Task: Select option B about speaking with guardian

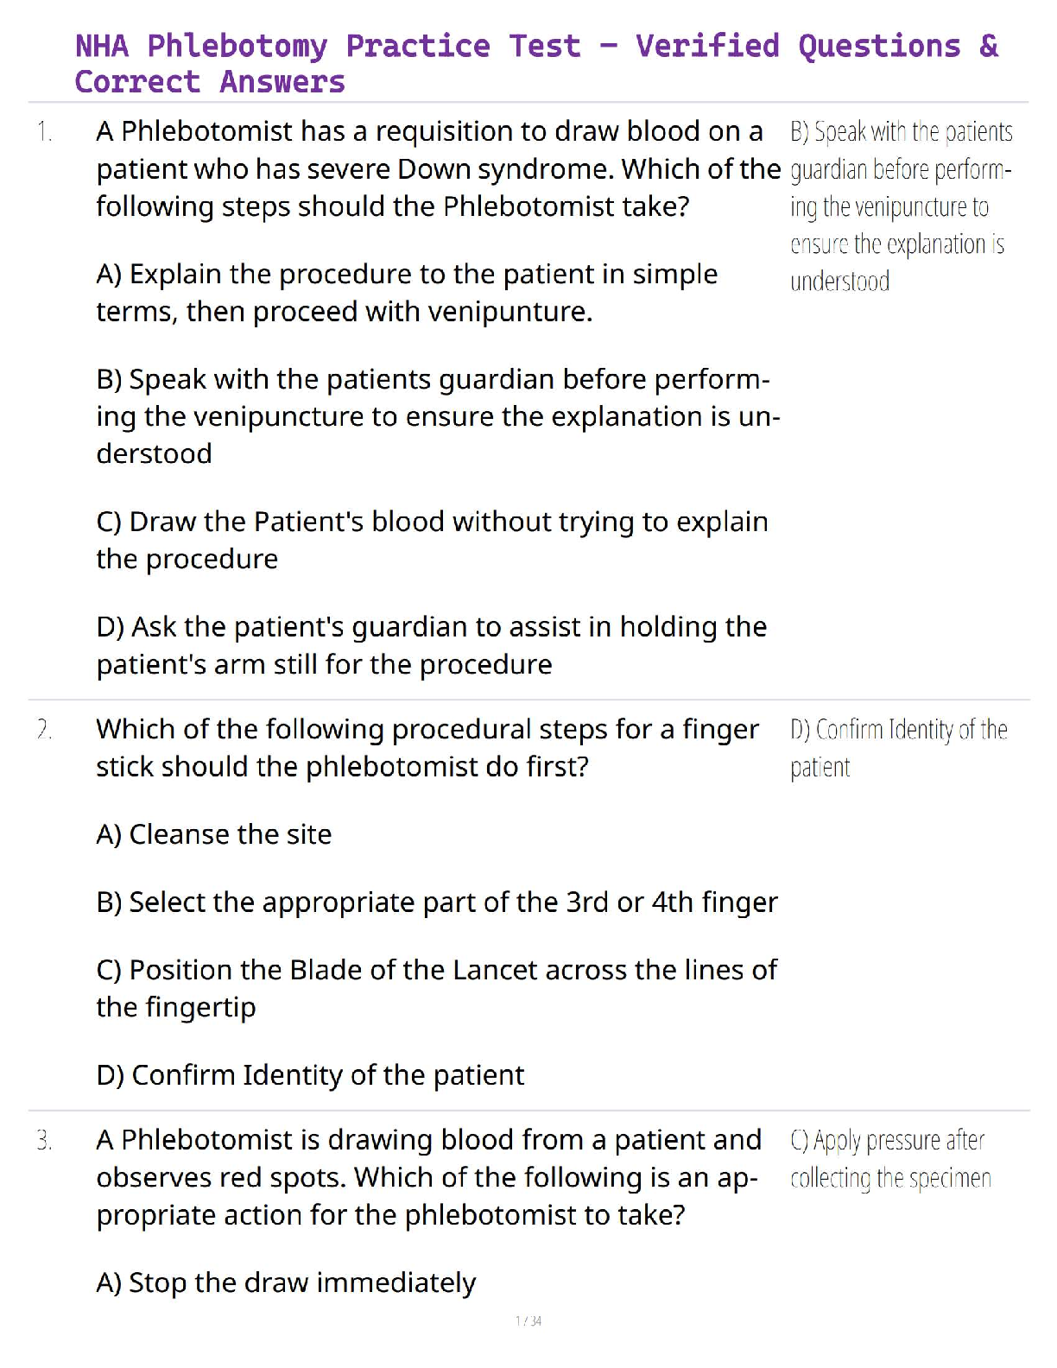Action: pos(437,416)
